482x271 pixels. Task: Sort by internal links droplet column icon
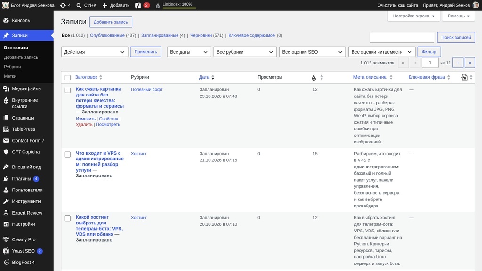(x=313, y=78)
